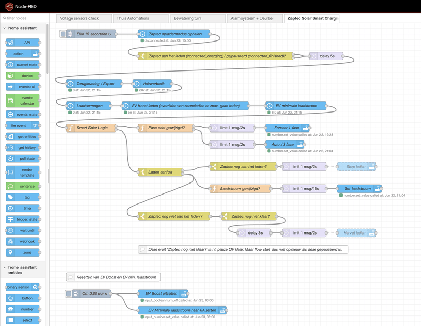
Task: Select the disabled 'Stop laden' node
Action: tap(356, 167)
